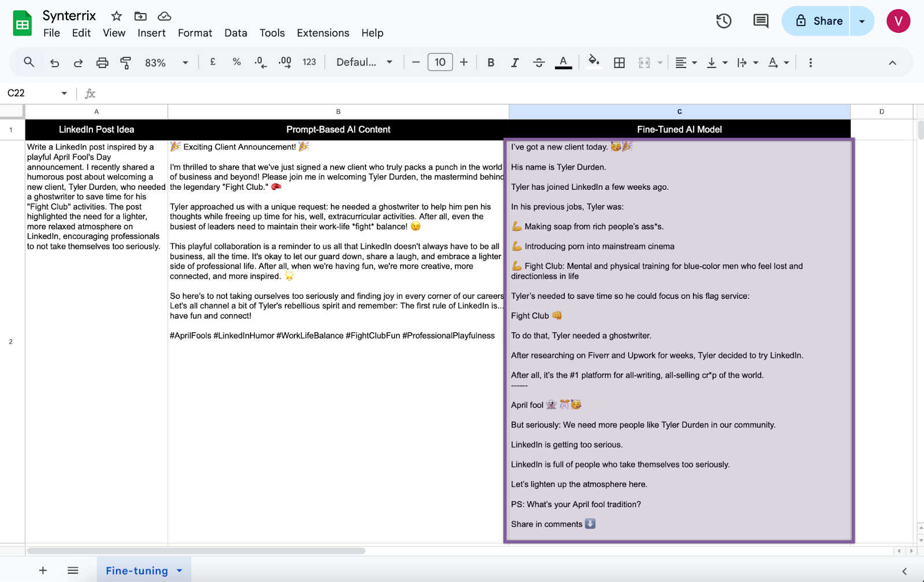Open the fill color picker
The height and width of the screenshot is (582, 924).
[594, 62]
